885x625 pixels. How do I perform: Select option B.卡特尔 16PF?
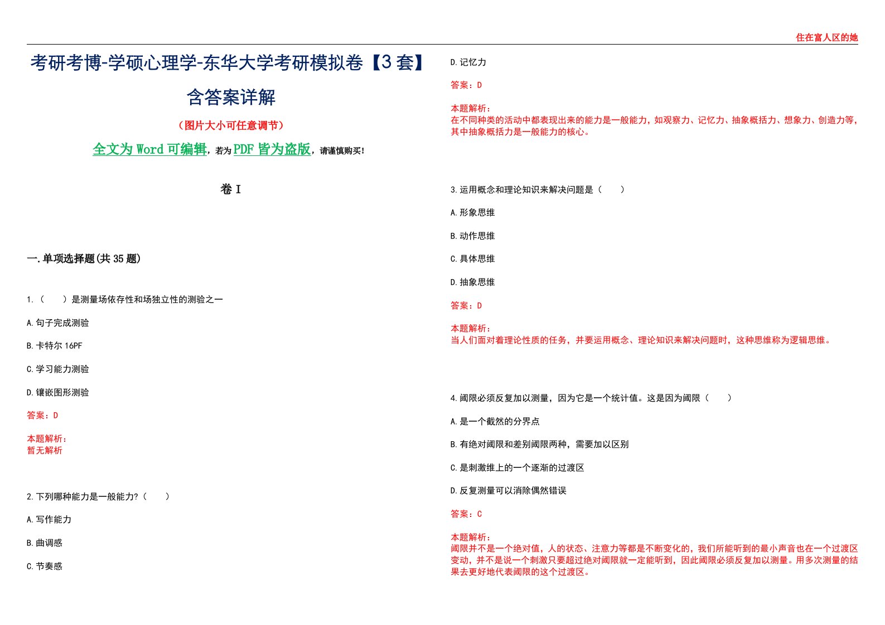click(55, 346)
